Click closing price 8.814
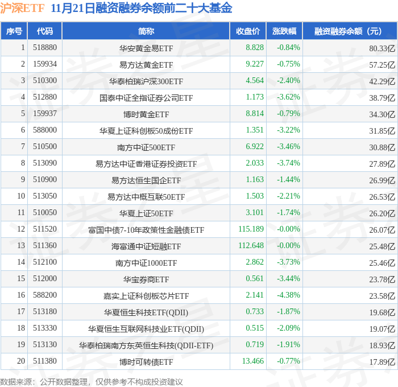 pos(255,114)
